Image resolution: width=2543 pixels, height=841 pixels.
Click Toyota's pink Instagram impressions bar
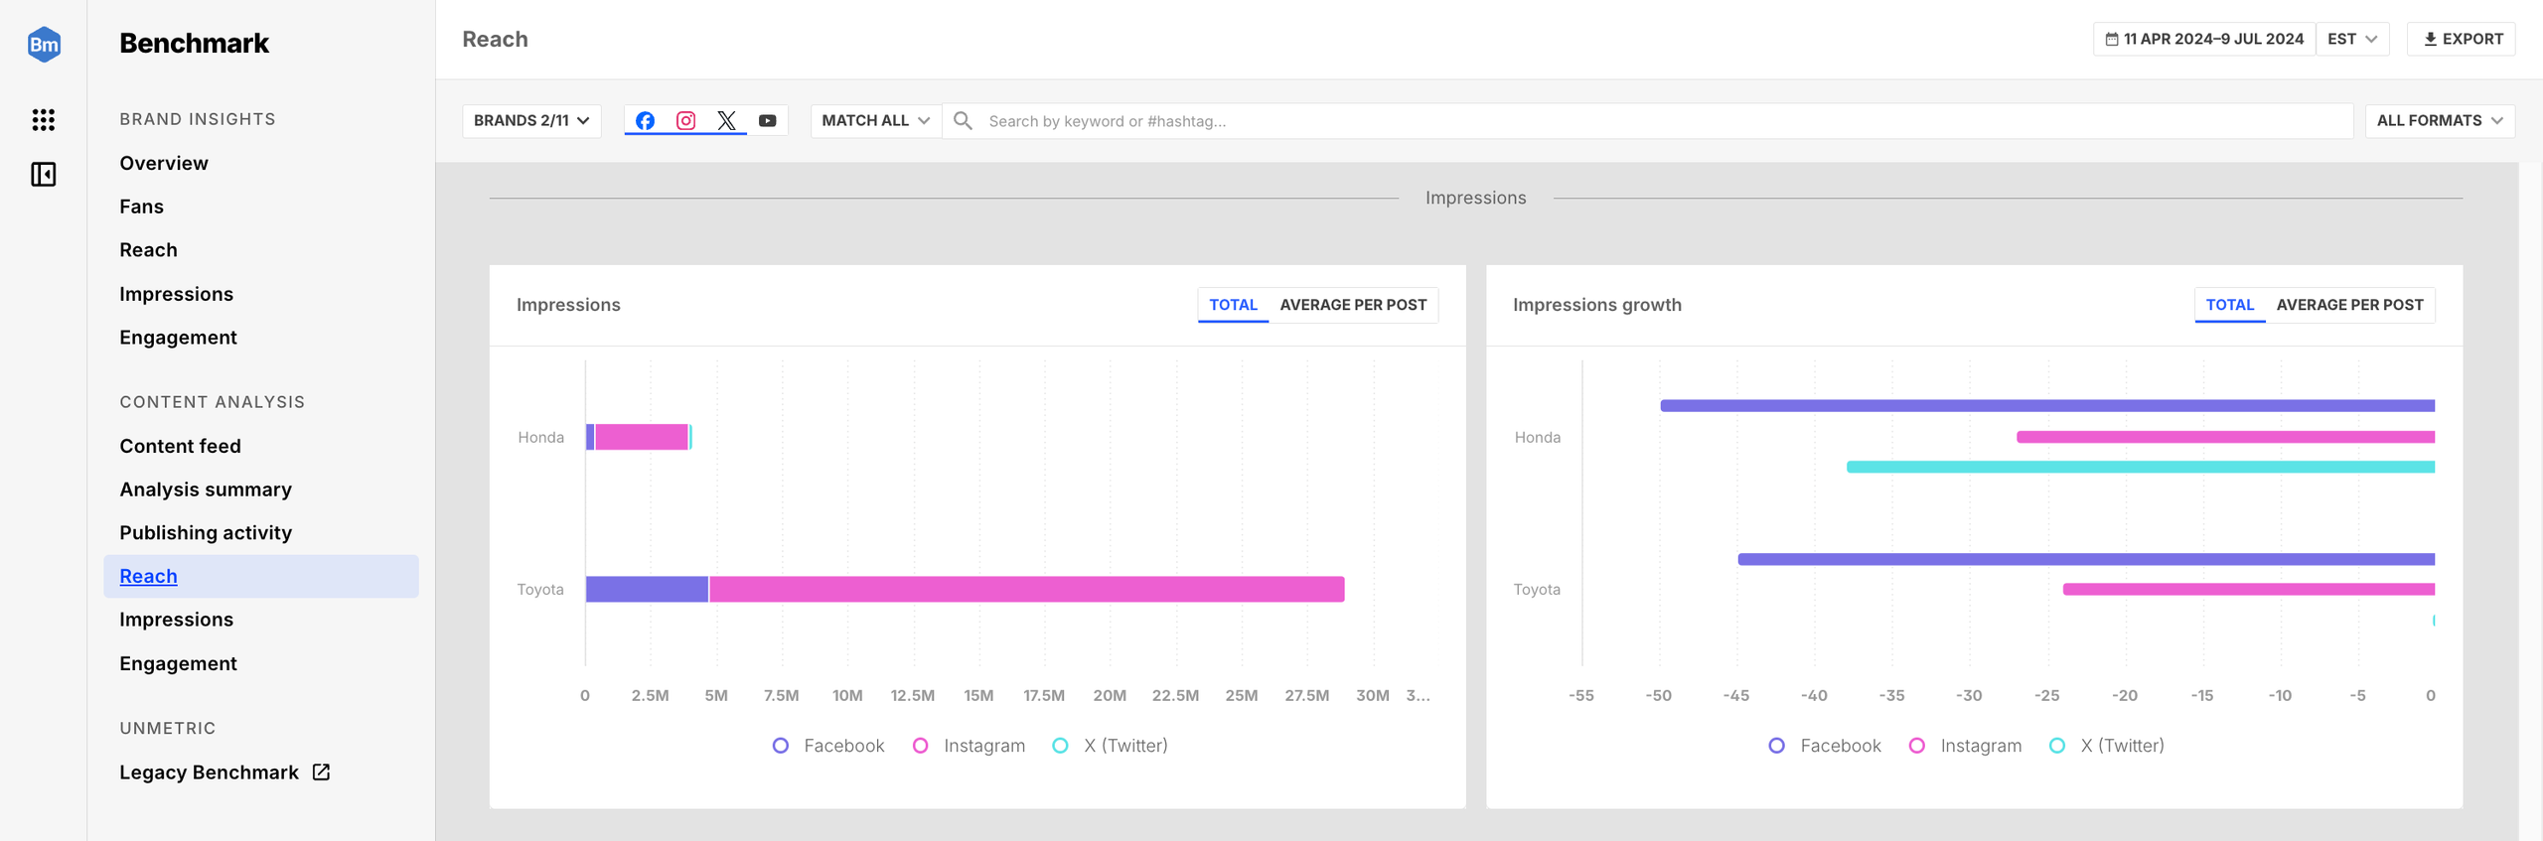1026,590
